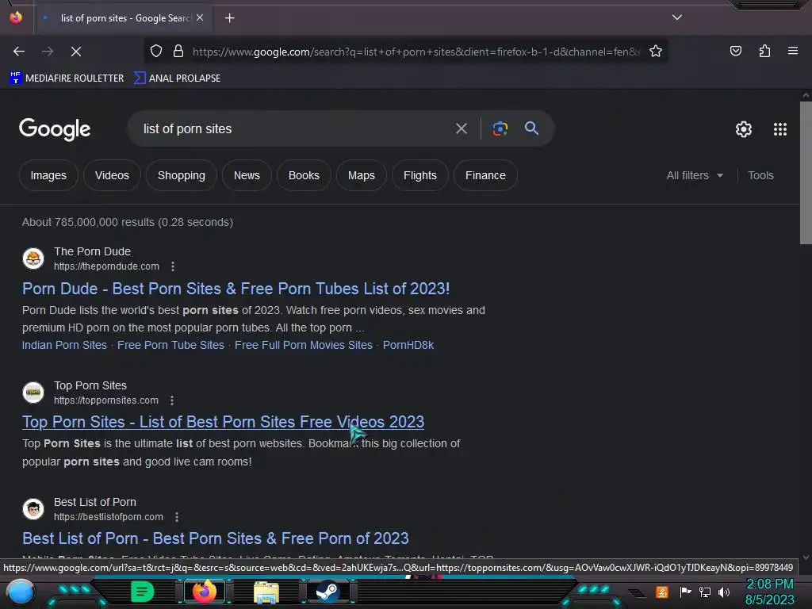This screenshot has height=609, width=812.
Task: Open the first sitelink under the first result
Action: coord(64,345)
